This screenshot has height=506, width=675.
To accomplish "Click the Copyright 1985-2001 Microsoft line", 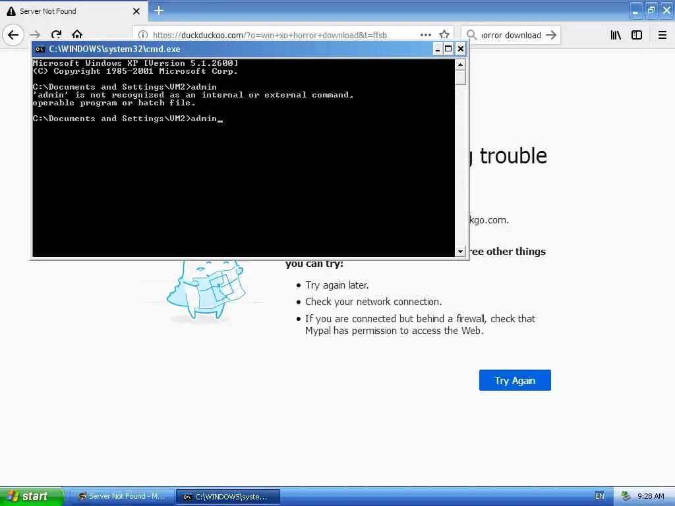I will [135, 71].
